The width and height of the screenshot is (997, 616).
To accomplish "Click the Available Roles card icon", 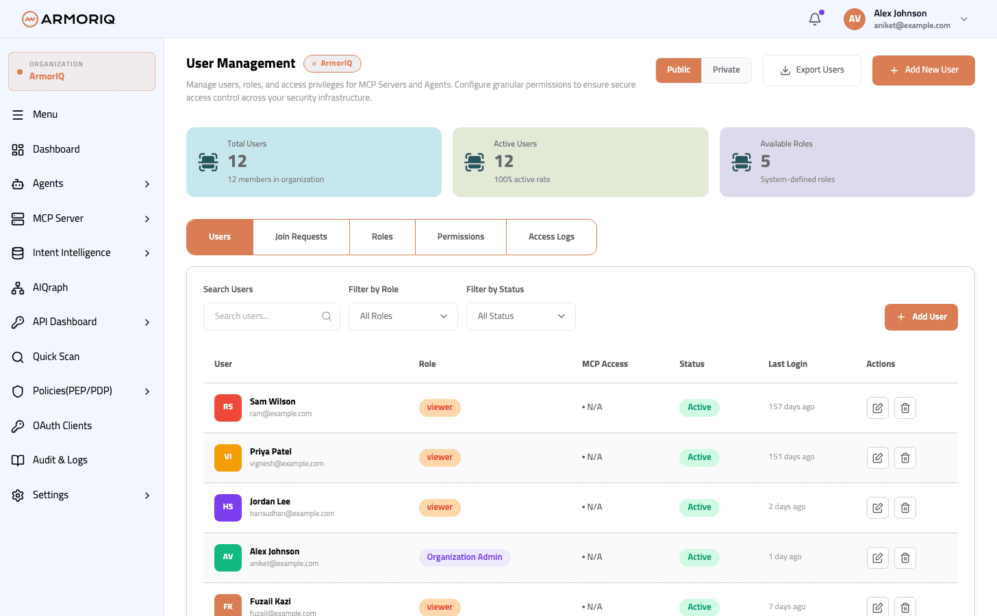I will (742, 162).
